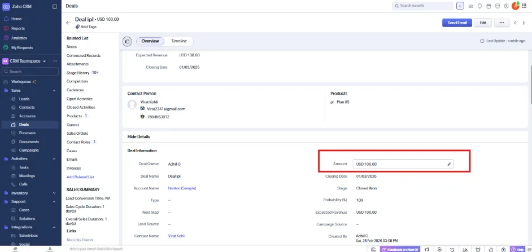The height and width of the screenshot is (252, 532).
Task: Open the calendar icon in top bar
Action: (489, 6)
